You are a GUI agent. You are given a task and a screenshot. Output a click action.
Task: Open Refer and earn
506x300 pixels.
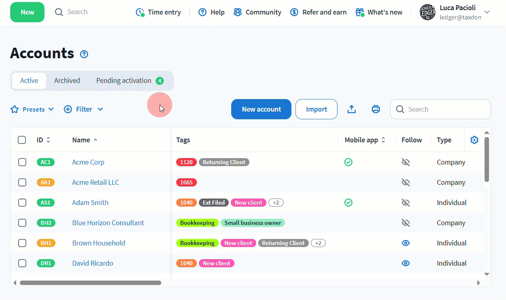[x=318, y=12]
